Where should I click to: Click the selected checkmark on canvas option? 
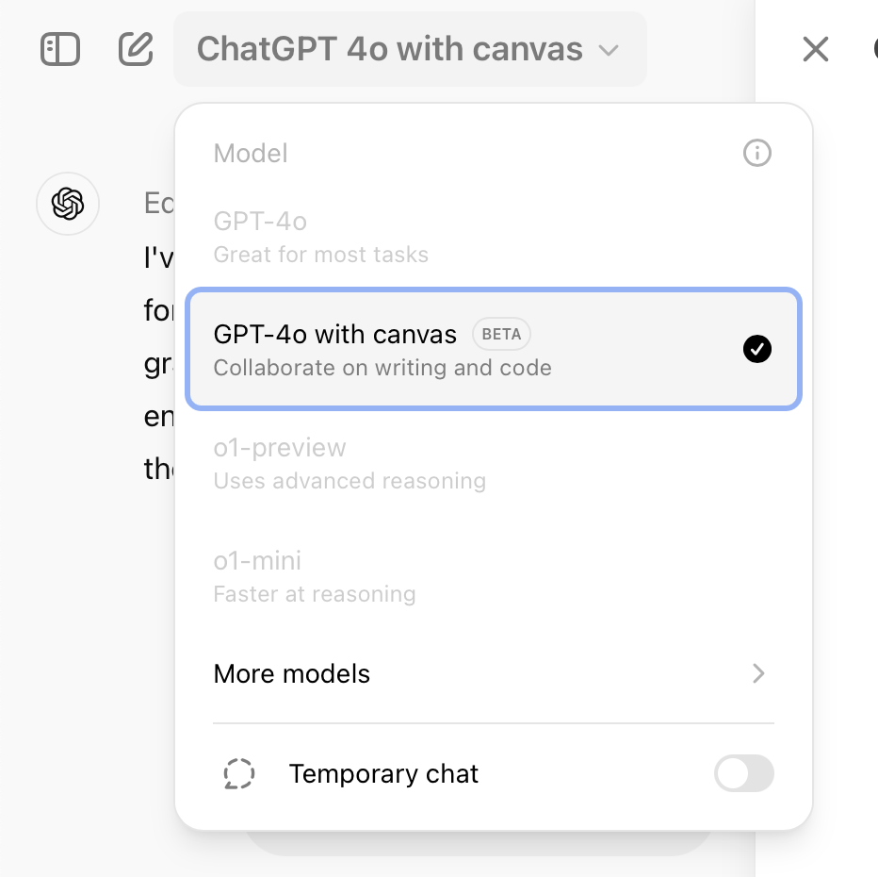[x=757, y=349]
